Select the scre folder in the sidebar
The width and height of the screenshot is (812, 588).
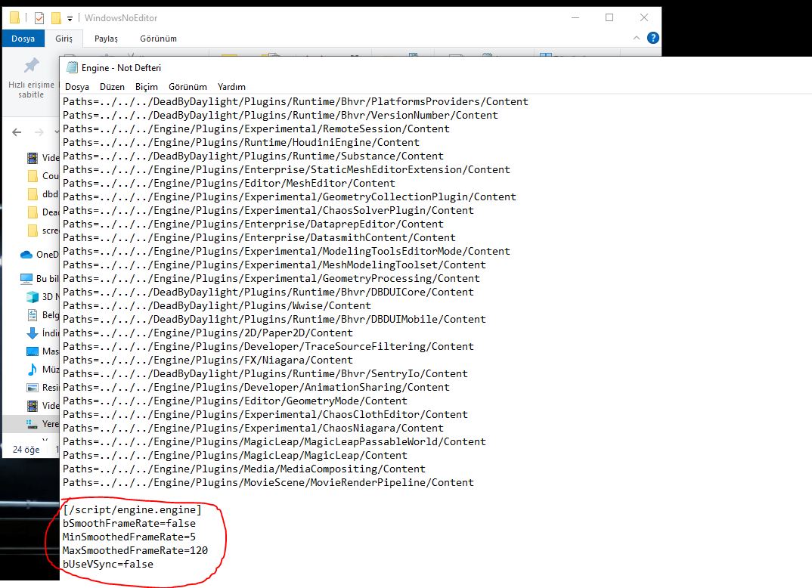[x=43, y=231]
